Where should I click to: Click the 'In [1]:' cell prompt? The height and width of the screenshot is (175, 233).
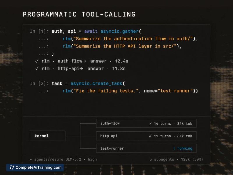pos(39,31)
